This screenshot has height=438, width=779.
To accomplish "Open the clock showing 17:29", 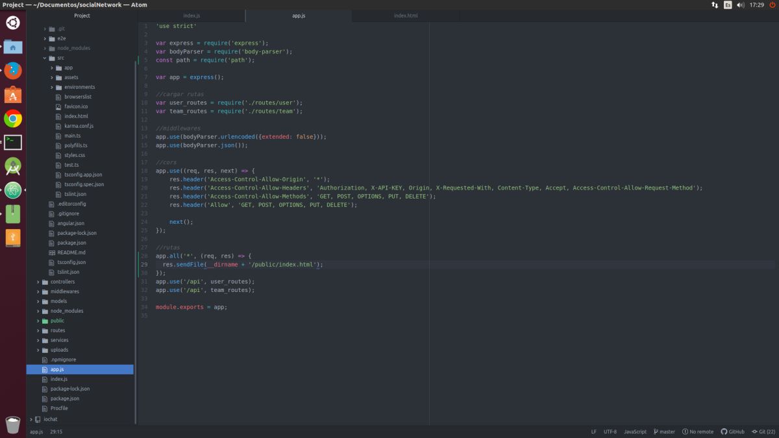I will click(x=756, y=5).
